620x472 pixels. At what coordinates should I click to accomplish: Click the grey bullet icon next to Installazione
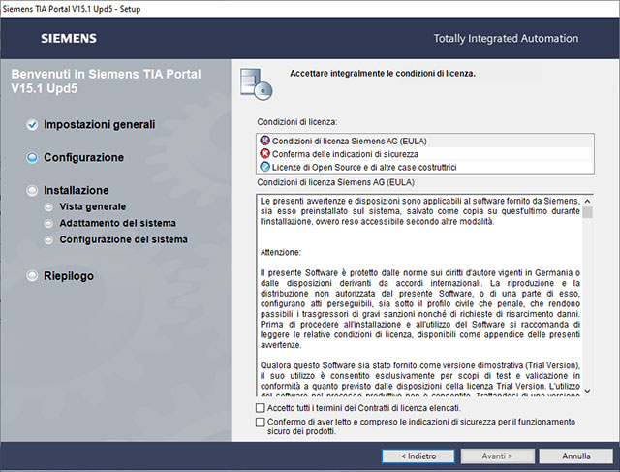(32, 191)
